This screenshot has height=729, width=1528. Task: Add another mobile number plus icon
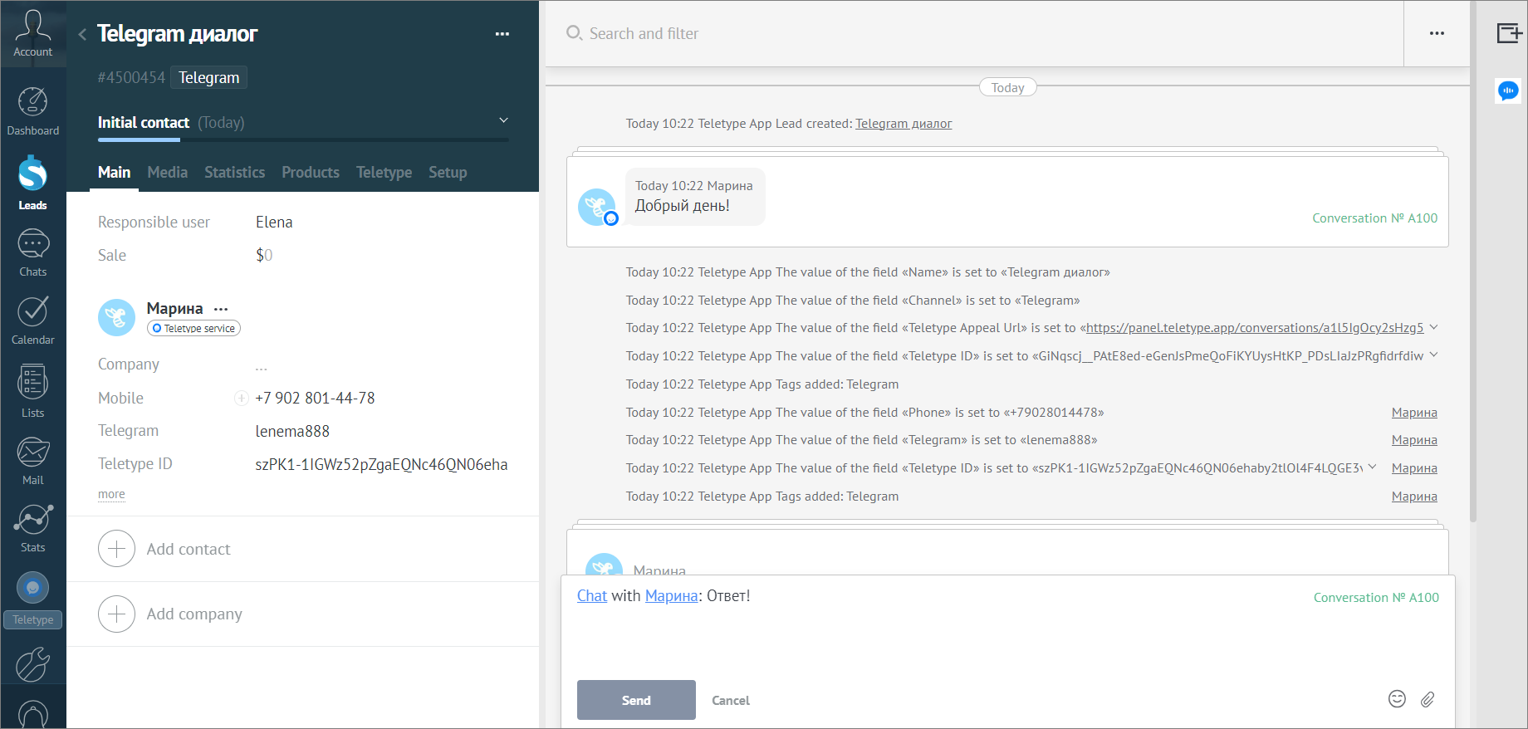241,399
